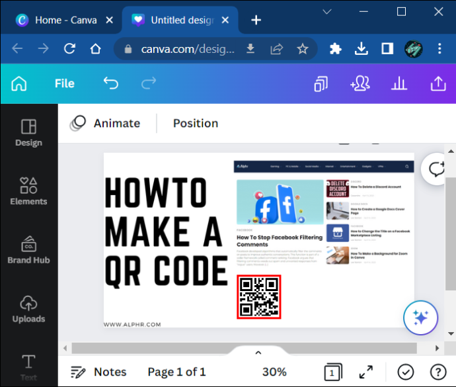
Task: Open the Design side panel
Action: pos(28,133)
